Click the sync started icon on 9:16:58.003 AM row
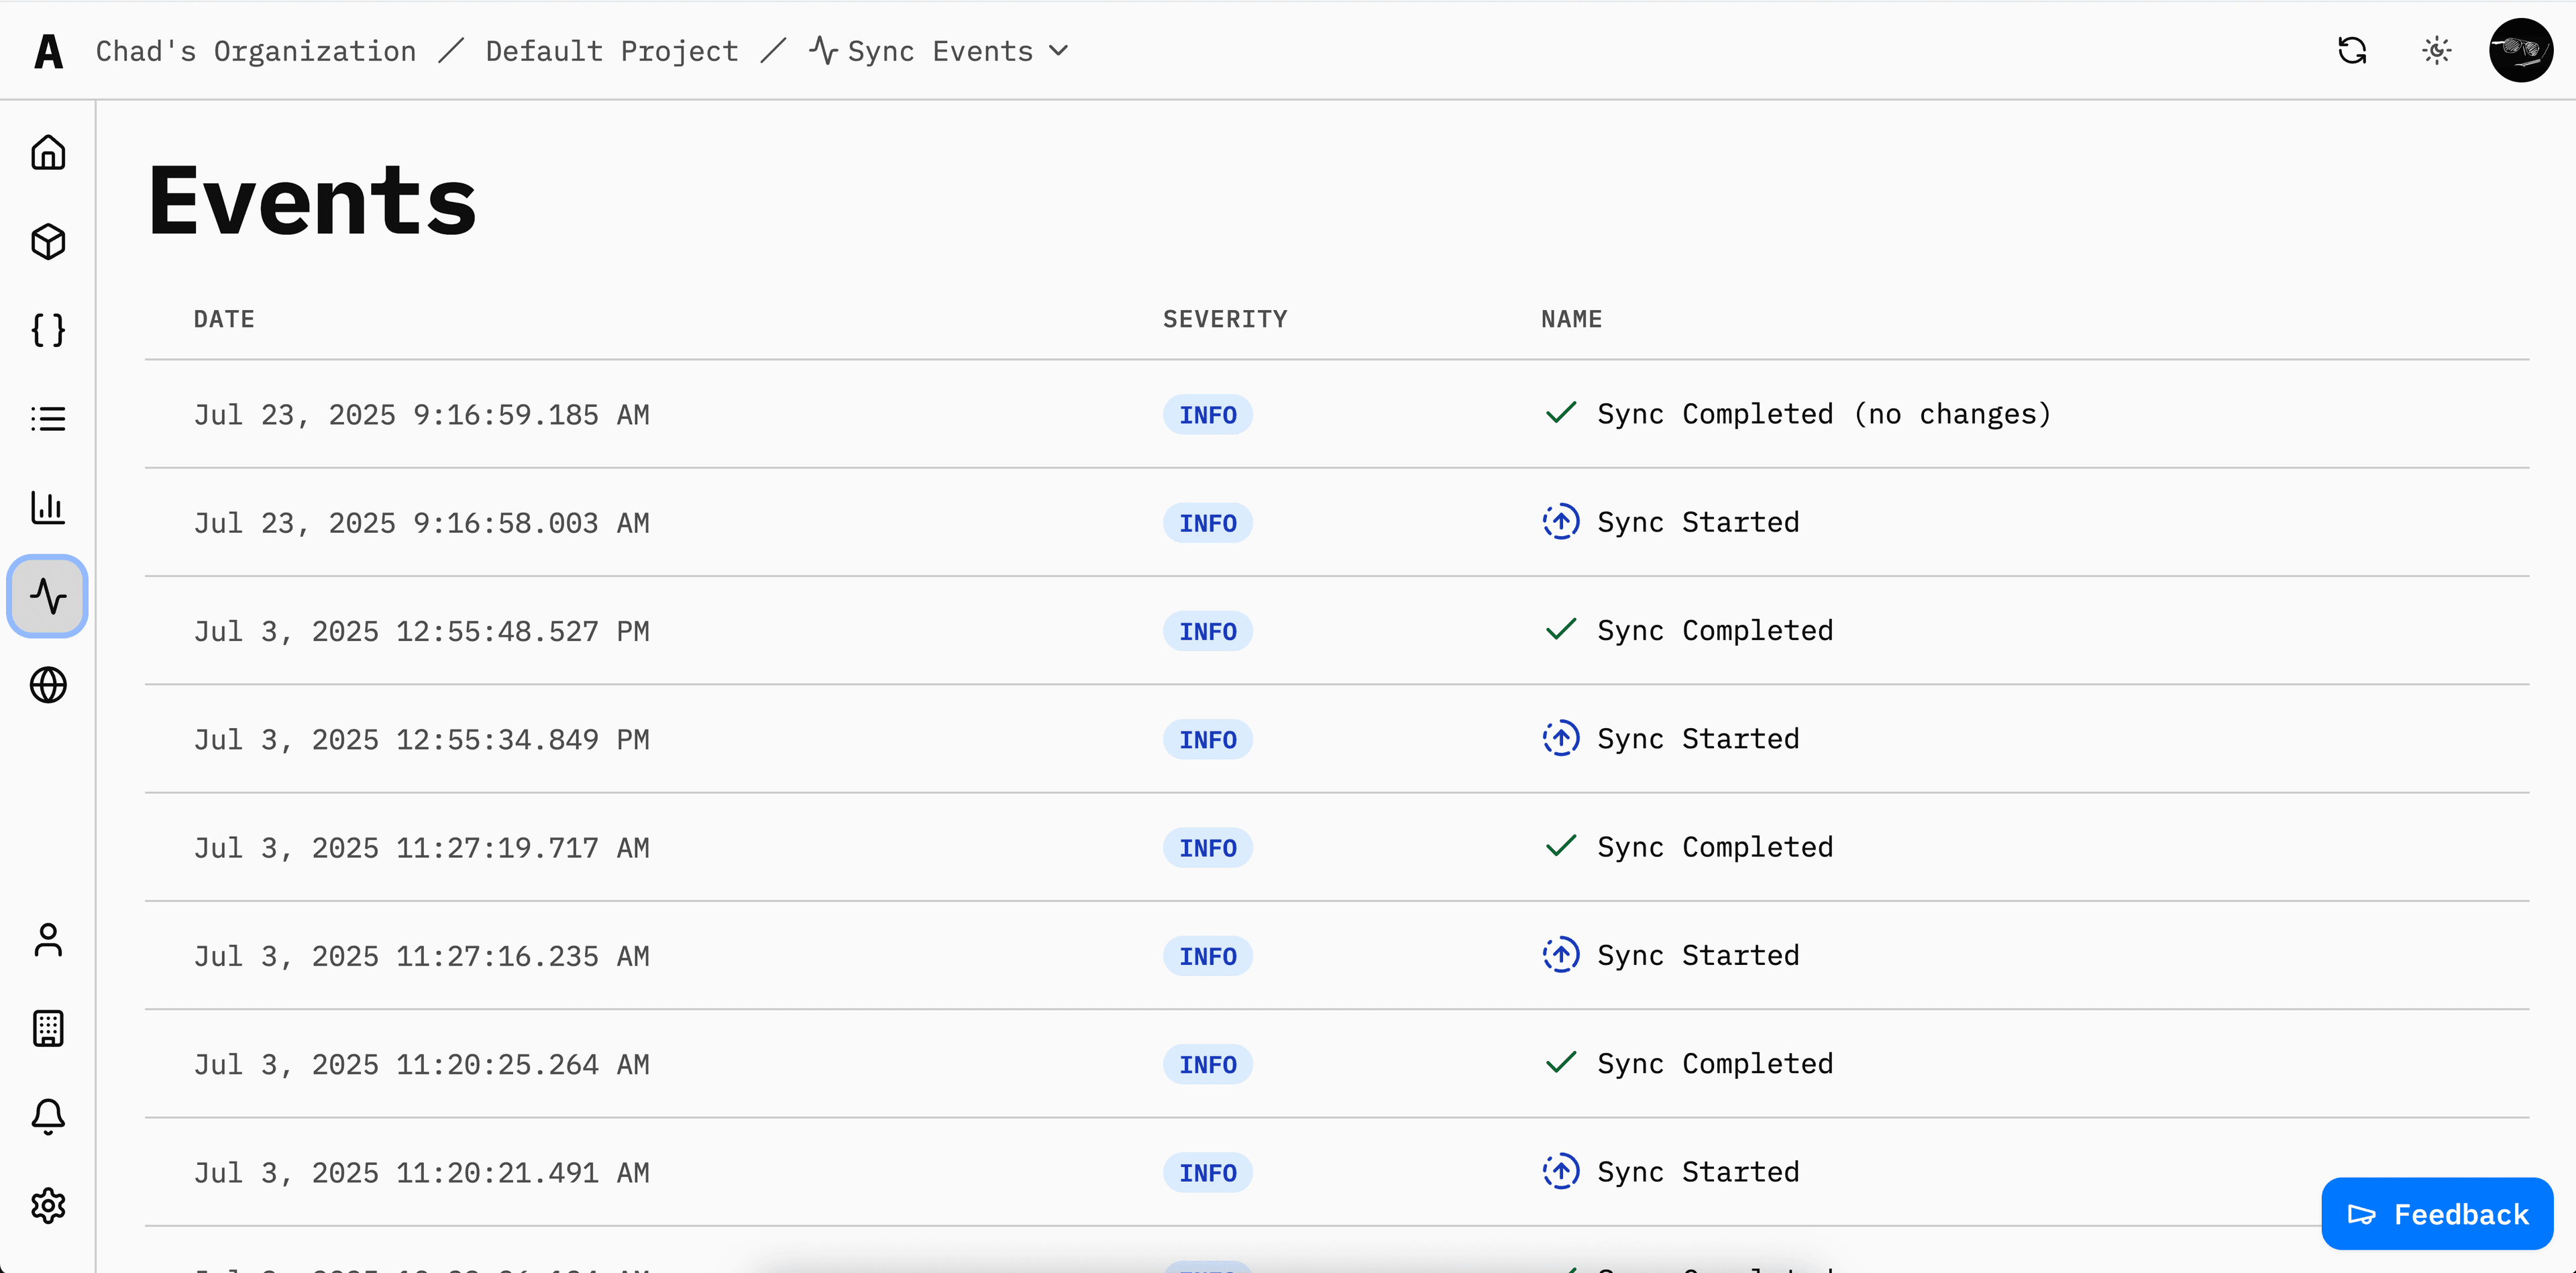This screenshot has width=2576, height=1273. point(1561,522)
